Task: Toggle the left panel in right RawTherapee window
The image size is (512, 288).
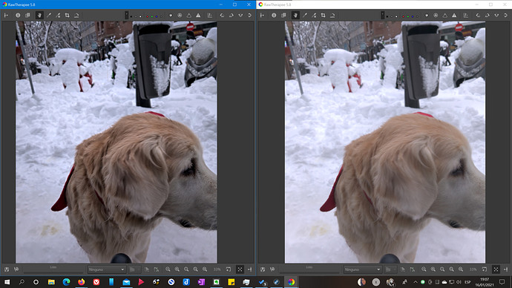Action: click(262, 16)
